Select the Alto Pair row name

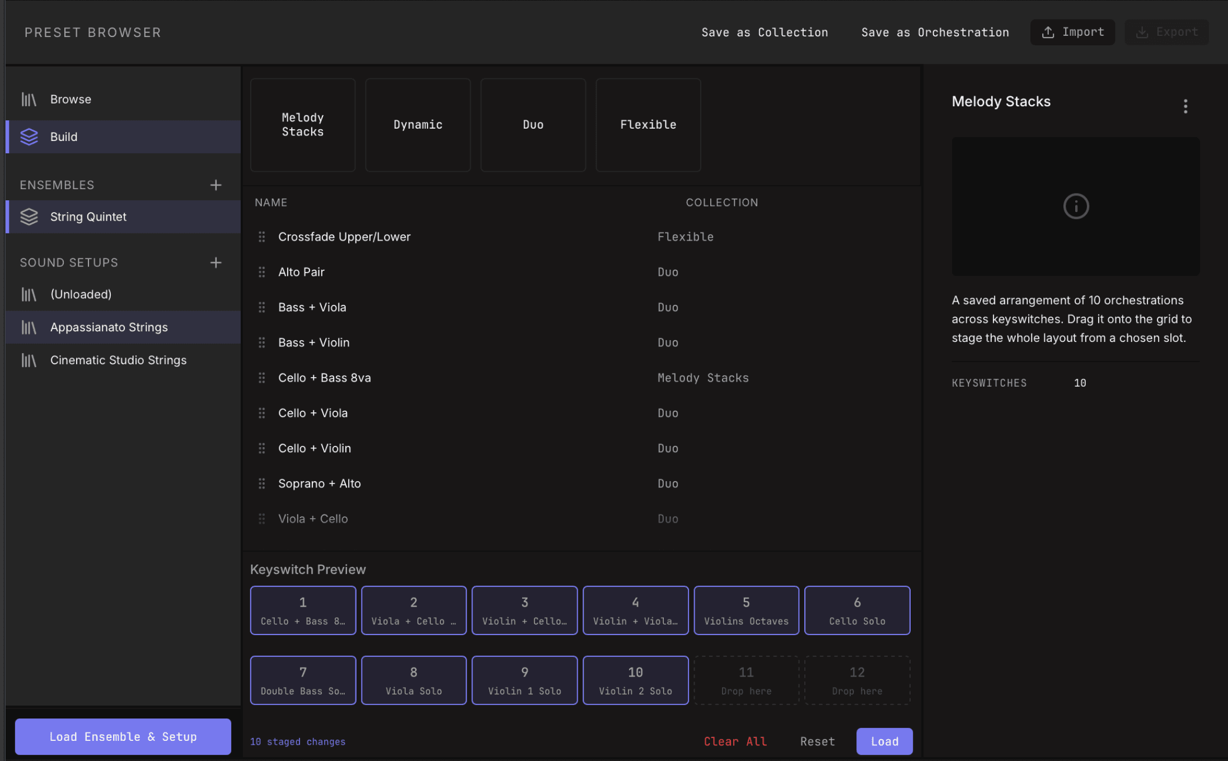[301, 272]
